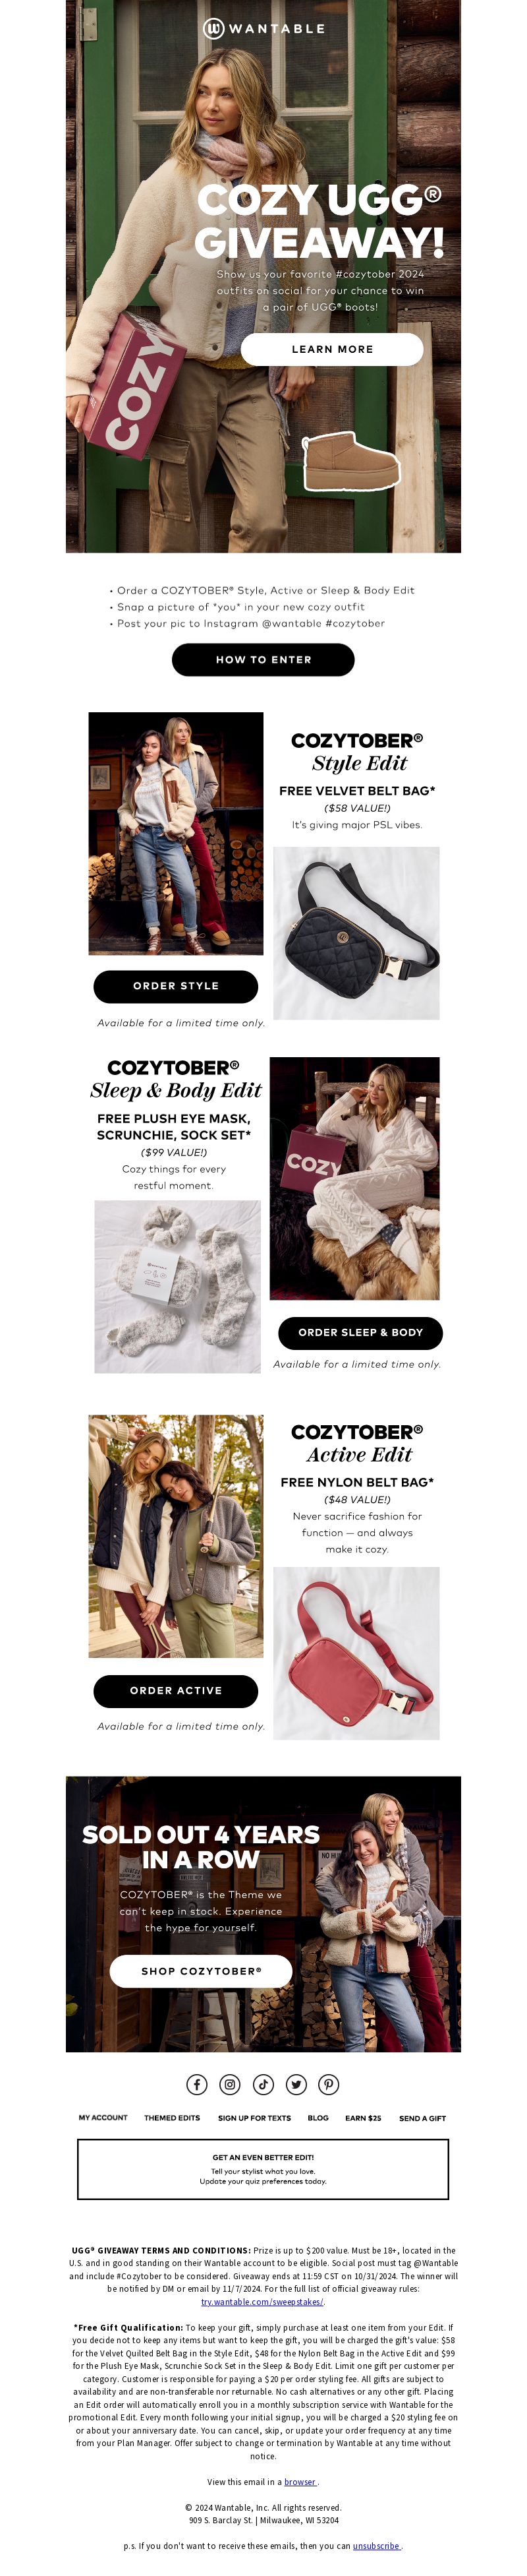Click the Wantable logo at top

coord(263,28)
